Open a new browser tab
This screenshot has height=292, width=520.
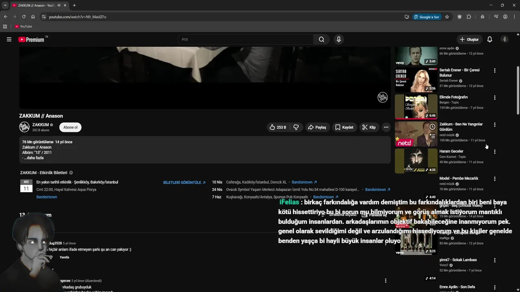[74, 5]
